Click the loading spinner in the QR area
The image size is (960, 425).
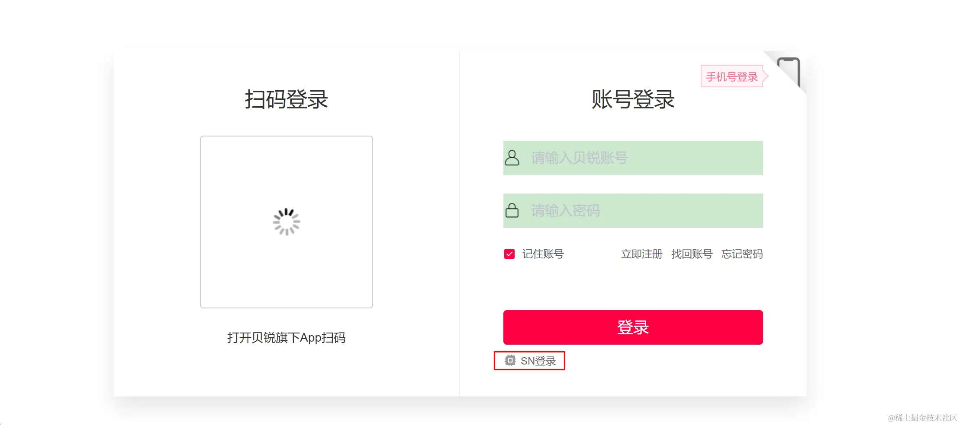[x=287, y=222]
